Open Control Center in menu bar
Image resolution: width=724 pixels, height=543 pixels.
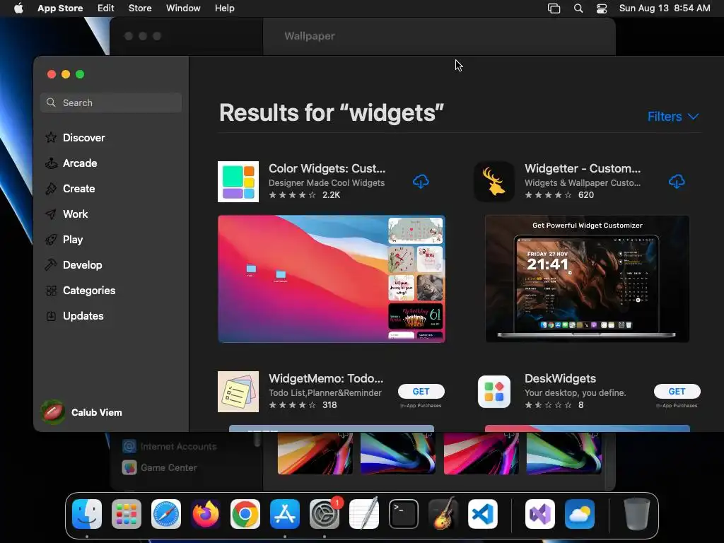[602, 8]
